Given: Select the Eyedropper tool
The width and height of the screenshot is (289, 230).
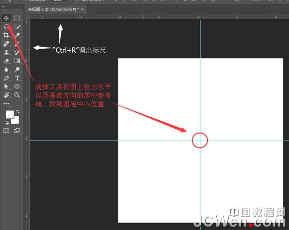Looking at the screenshot, I should point(17,35).
